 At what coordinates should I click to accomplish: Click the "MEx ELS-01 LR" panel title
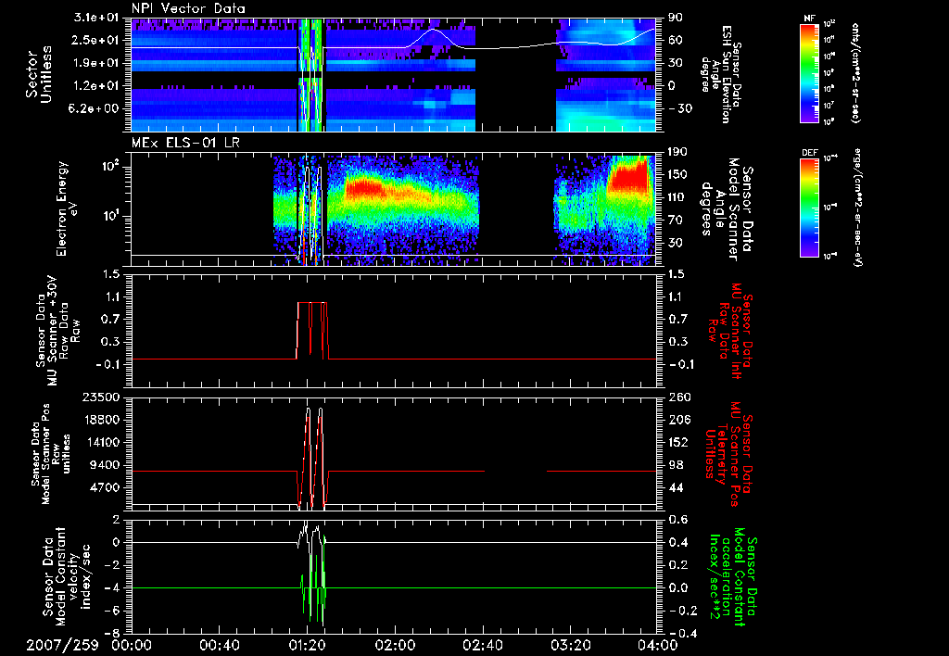click(x=184, y=144)
